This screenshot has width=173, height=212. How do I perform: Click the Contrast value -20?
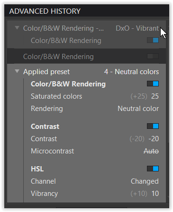(154, 139)
